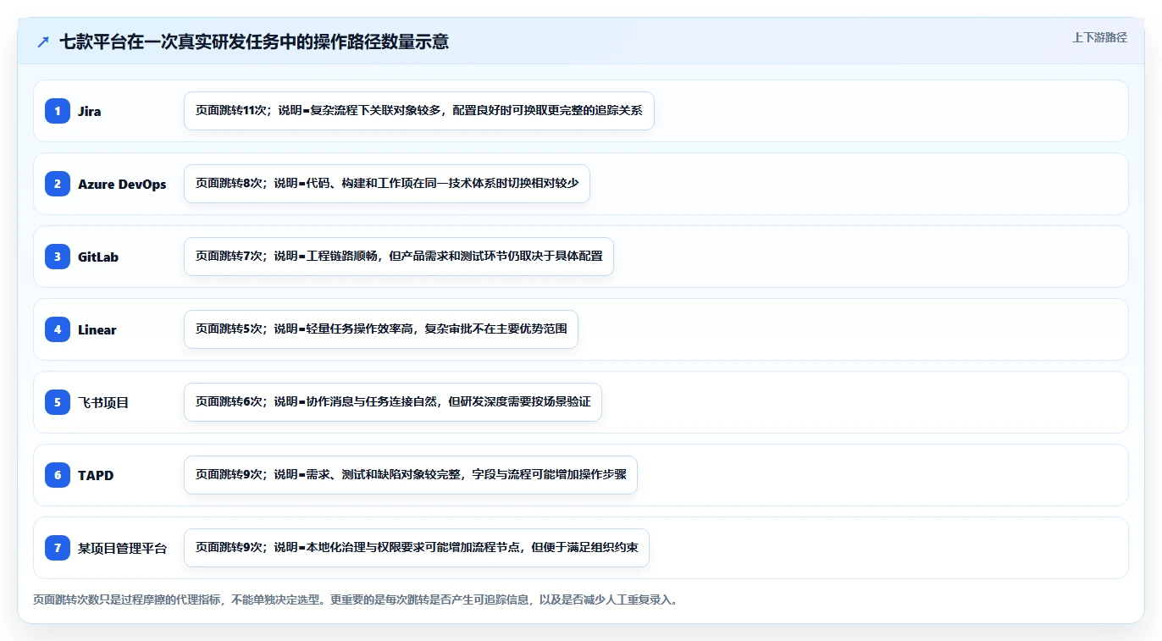Select the Azure DevOps platform name

tap(122, 184)
